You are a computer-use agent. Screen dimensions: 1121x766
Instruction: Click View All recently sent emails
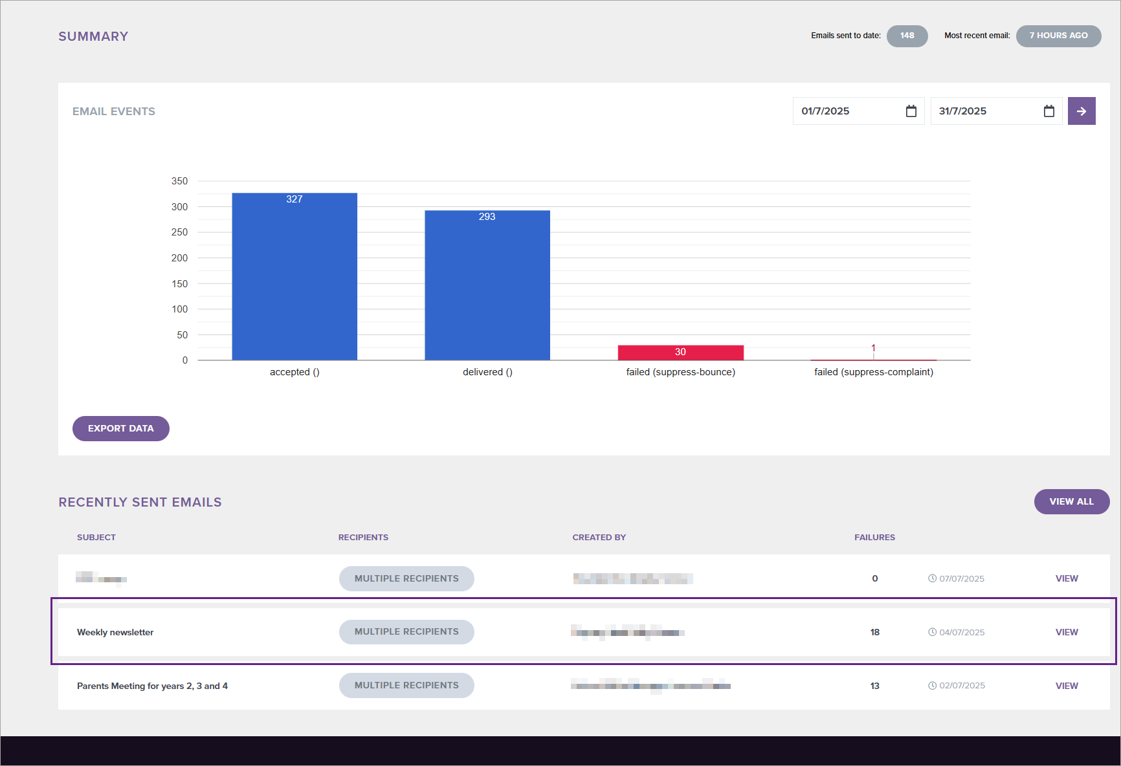tap(1071, 501)
